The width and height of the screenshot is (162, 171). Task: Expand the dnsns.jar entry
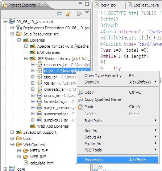point(33,95)
